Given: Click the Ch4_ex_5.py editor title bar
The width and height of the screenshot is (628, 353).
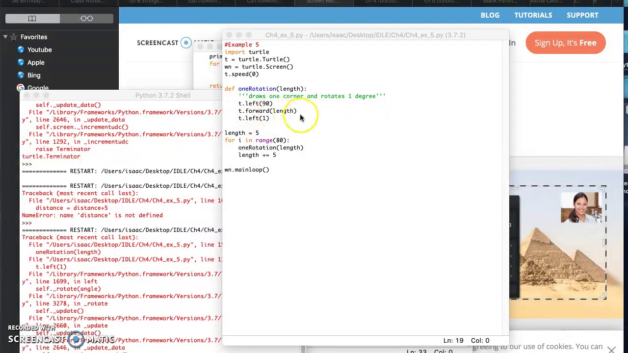Looking at the screenshot, I should 366,35.
